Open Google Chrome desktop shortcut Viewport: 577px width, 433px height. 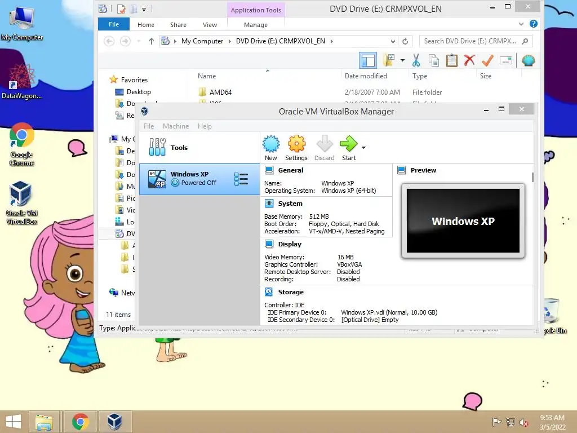point(21,144)
